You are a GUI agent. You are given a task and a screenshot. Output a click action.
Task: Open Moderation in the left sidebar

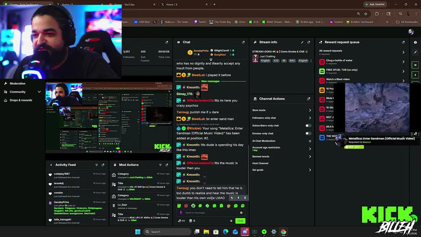tap(17, 84)
